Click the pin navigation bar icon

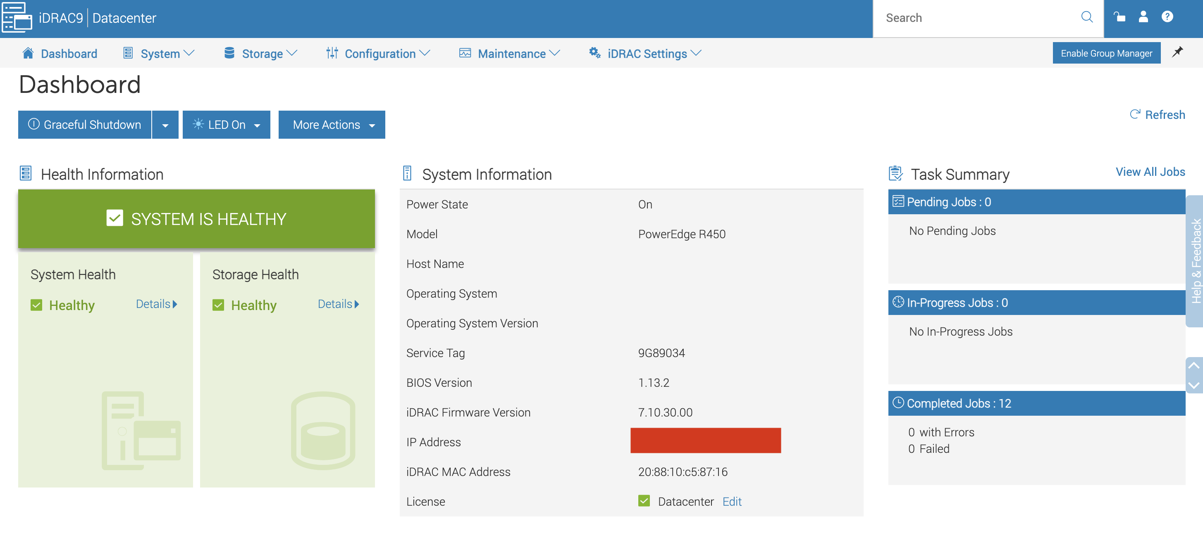(1177, 52)
